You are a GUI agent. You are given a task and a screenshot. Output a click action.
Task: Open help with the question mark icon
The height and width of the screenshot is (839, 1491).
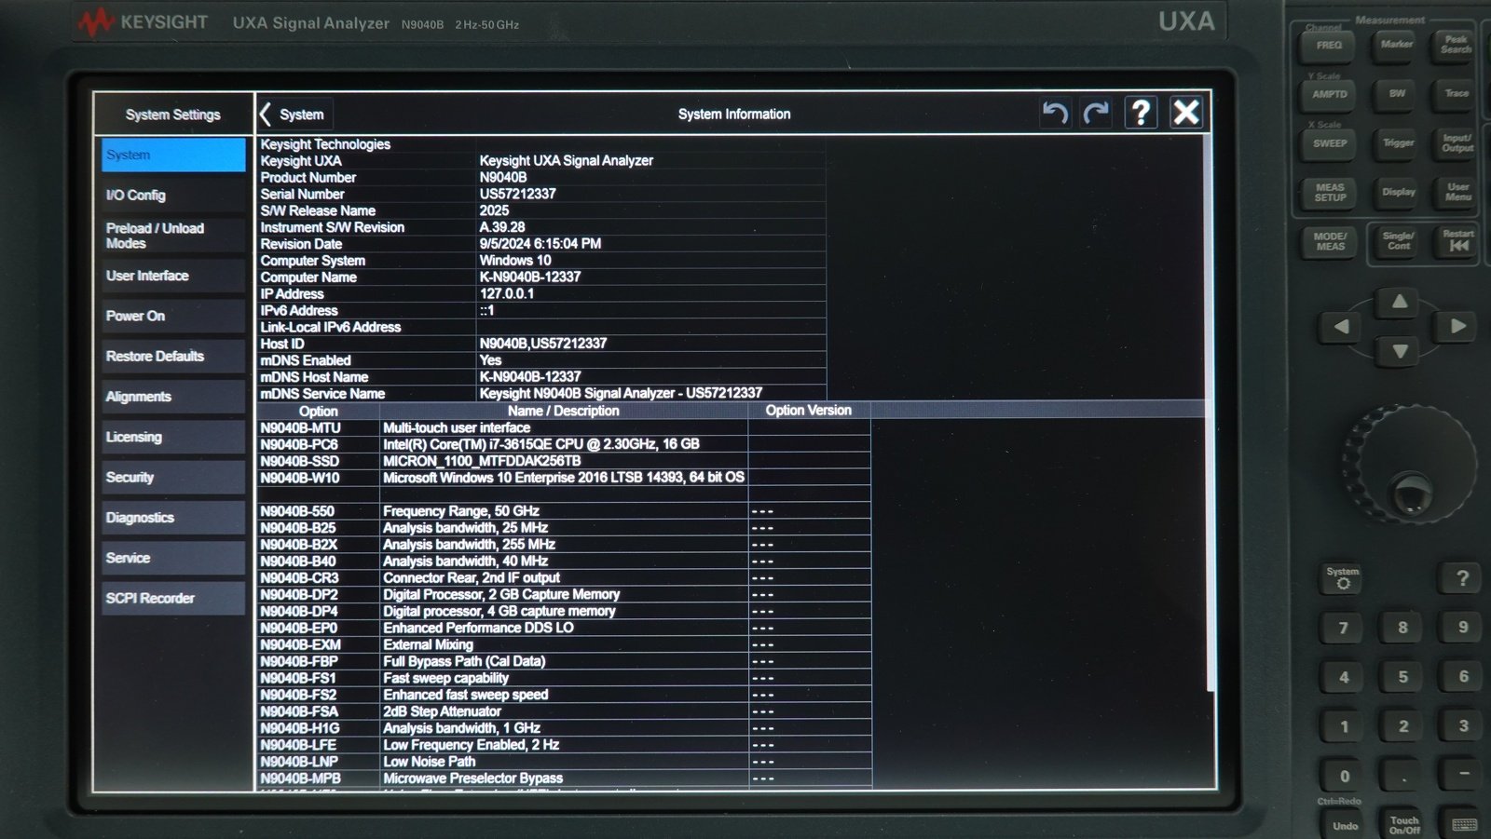(x=1141, y=114)
